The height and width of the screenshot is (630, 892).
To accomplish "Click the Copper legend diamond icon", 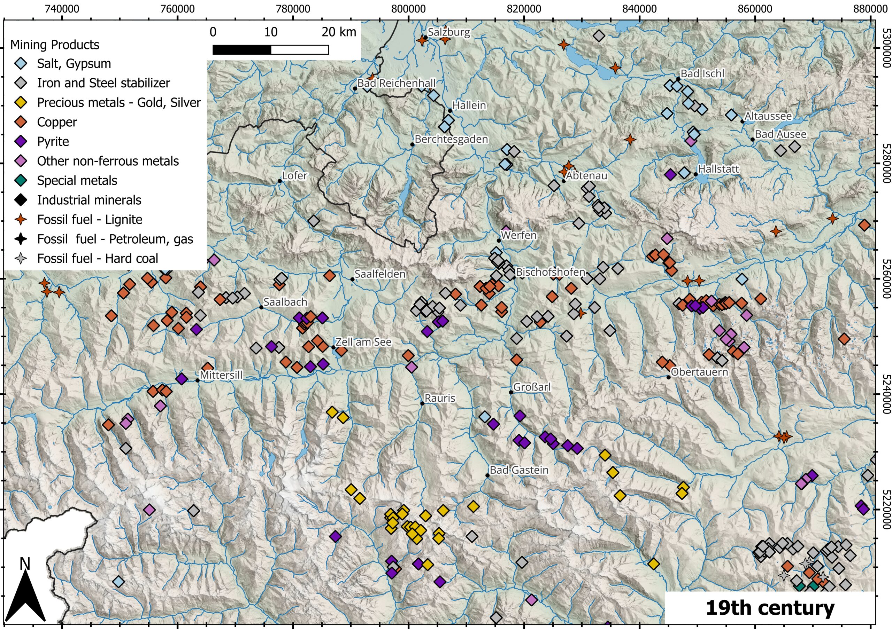I will 20,122.
